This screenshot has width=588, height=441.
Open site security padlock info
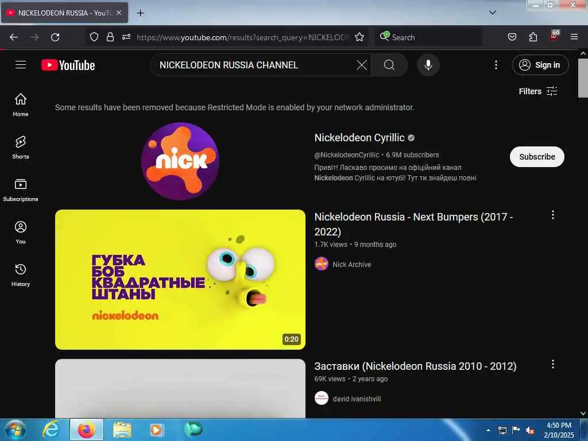click(x=110, y=37)
